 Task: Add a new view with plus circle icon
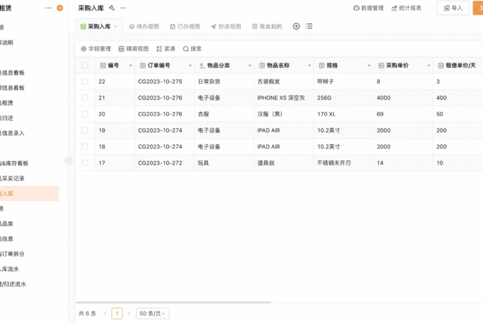coord(296,27)
